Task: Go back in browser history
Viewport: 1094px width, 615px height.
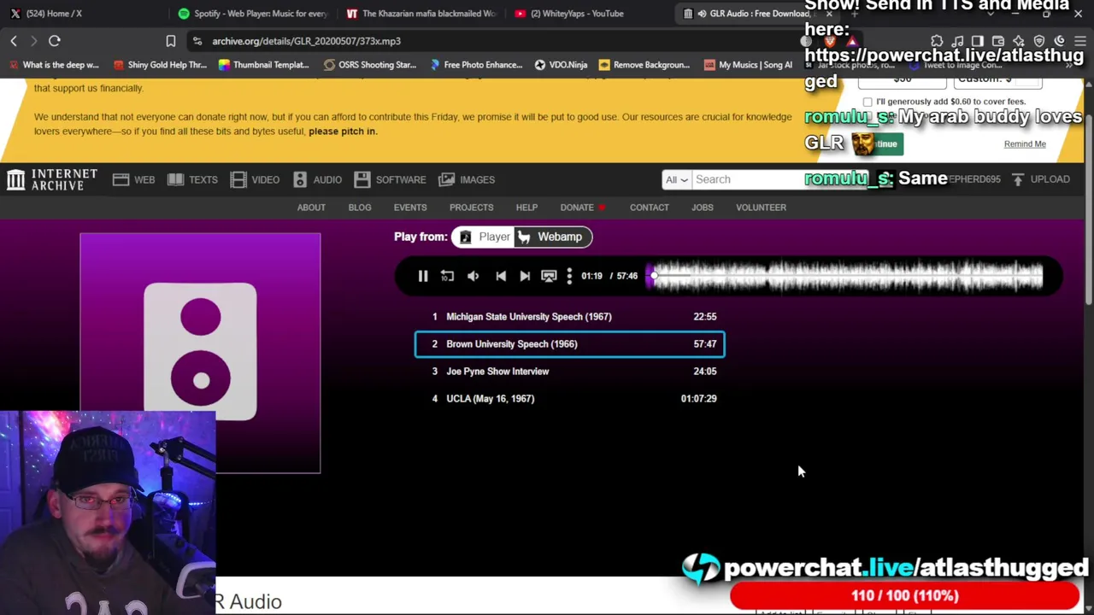Action: 14,41
